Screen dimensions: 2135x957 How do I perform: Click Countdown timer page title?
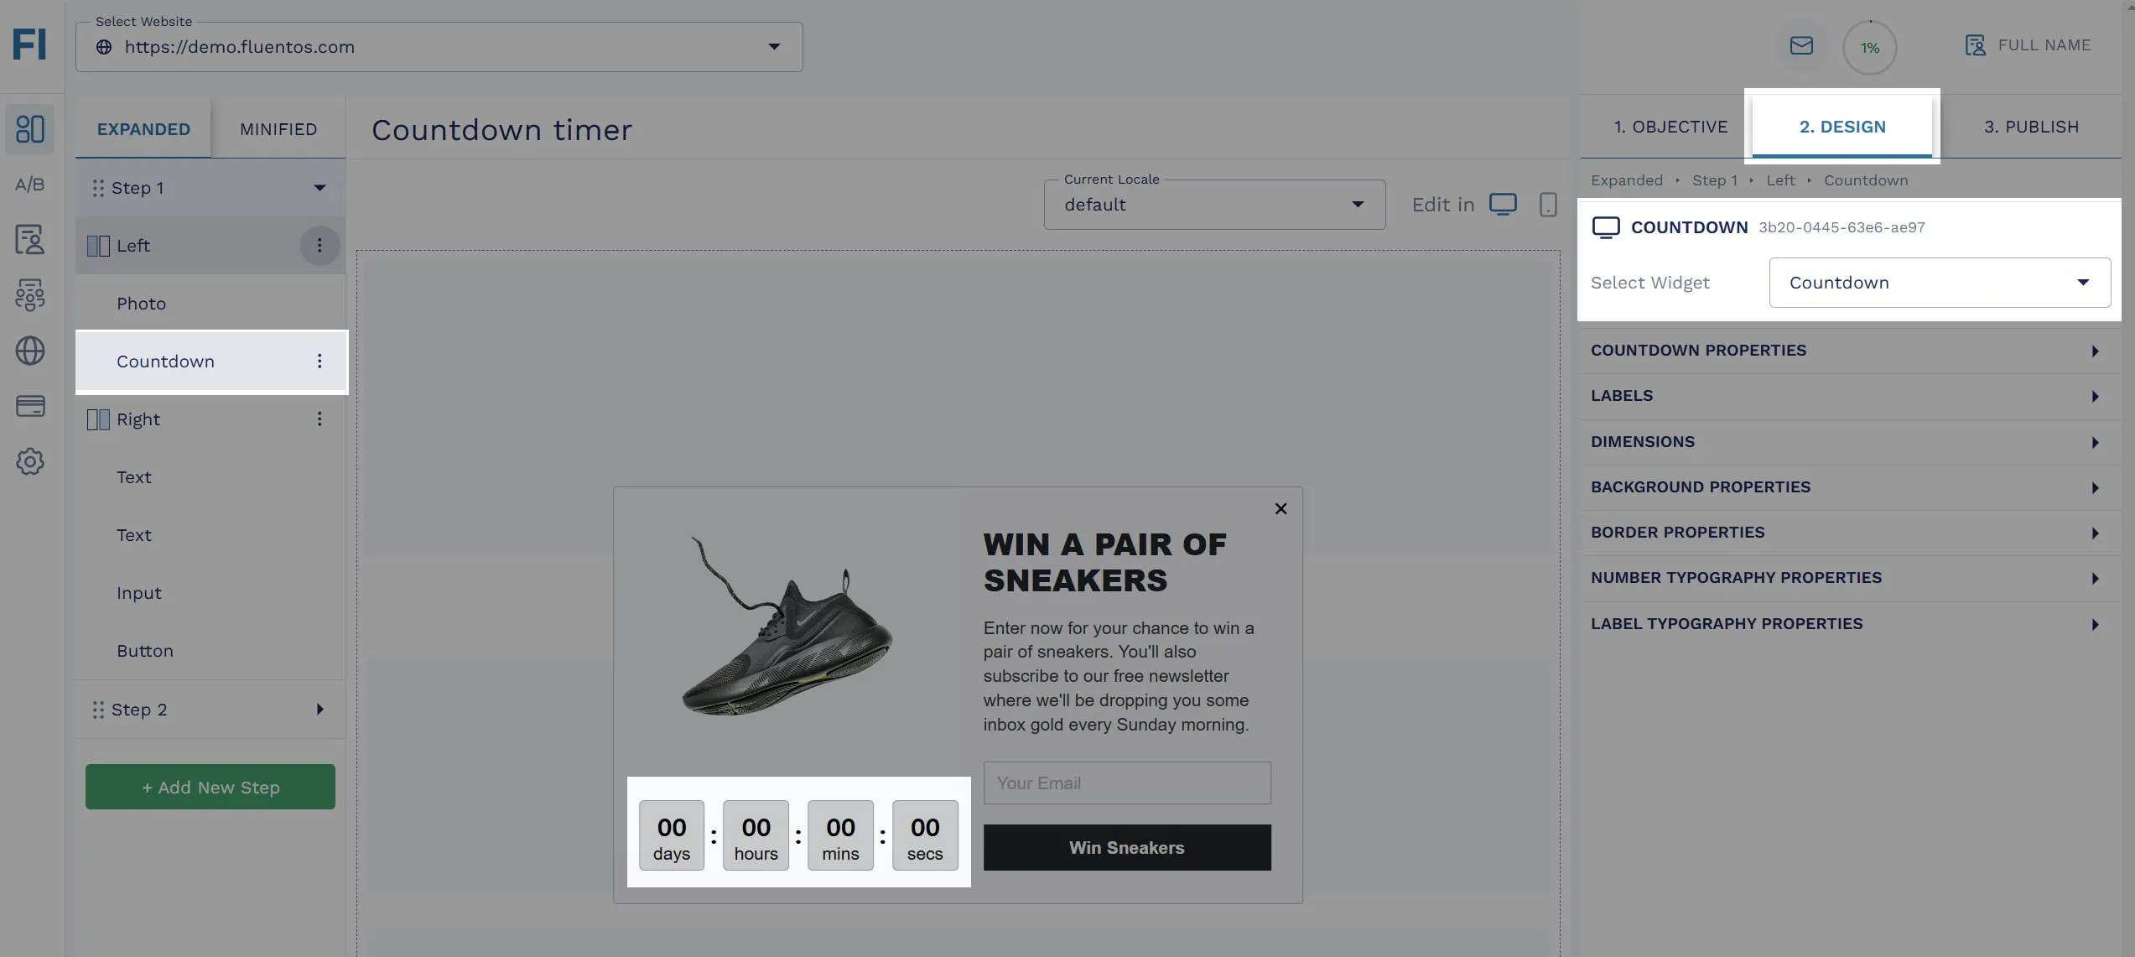point(501,130)
